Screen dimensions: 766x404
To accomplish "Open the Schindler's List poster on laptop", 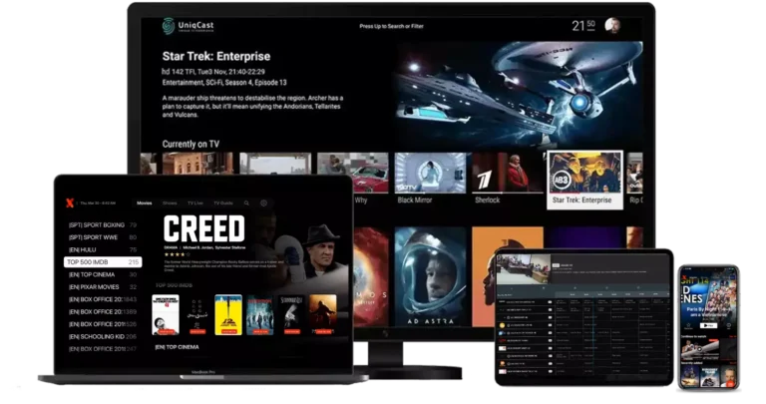I will coord(291,314).
